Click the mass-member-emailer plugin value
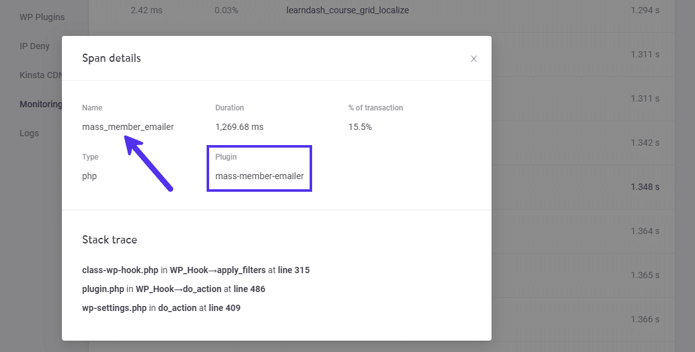The width and height of the screenshot is (695, 352). click(x=259, y=176)
